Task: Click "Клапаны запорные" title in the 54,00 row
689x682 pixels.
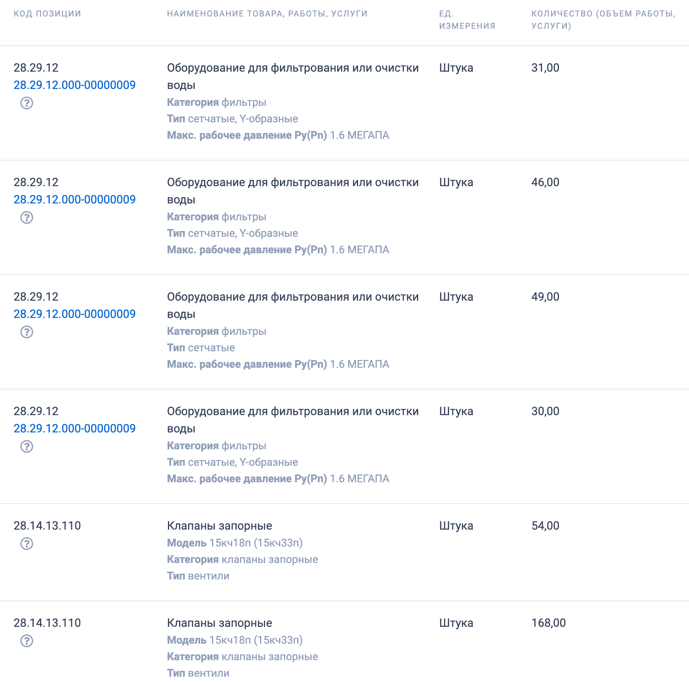Action: coord(219,526)
